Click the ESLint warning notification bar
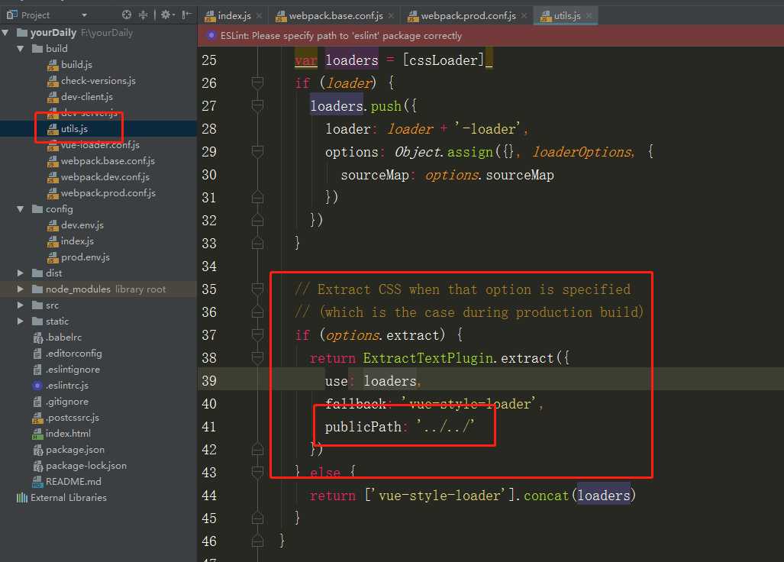 (x=491, y=35)
